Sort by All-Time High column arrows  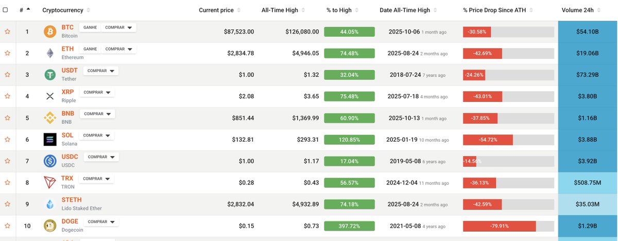click(303, 10)
